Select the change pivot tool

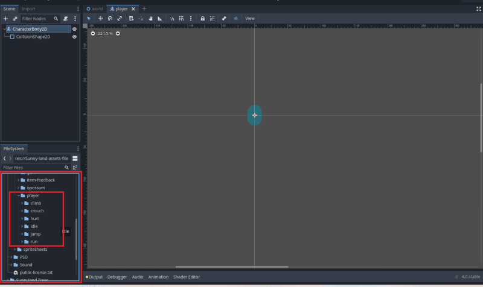coord(141,19)
